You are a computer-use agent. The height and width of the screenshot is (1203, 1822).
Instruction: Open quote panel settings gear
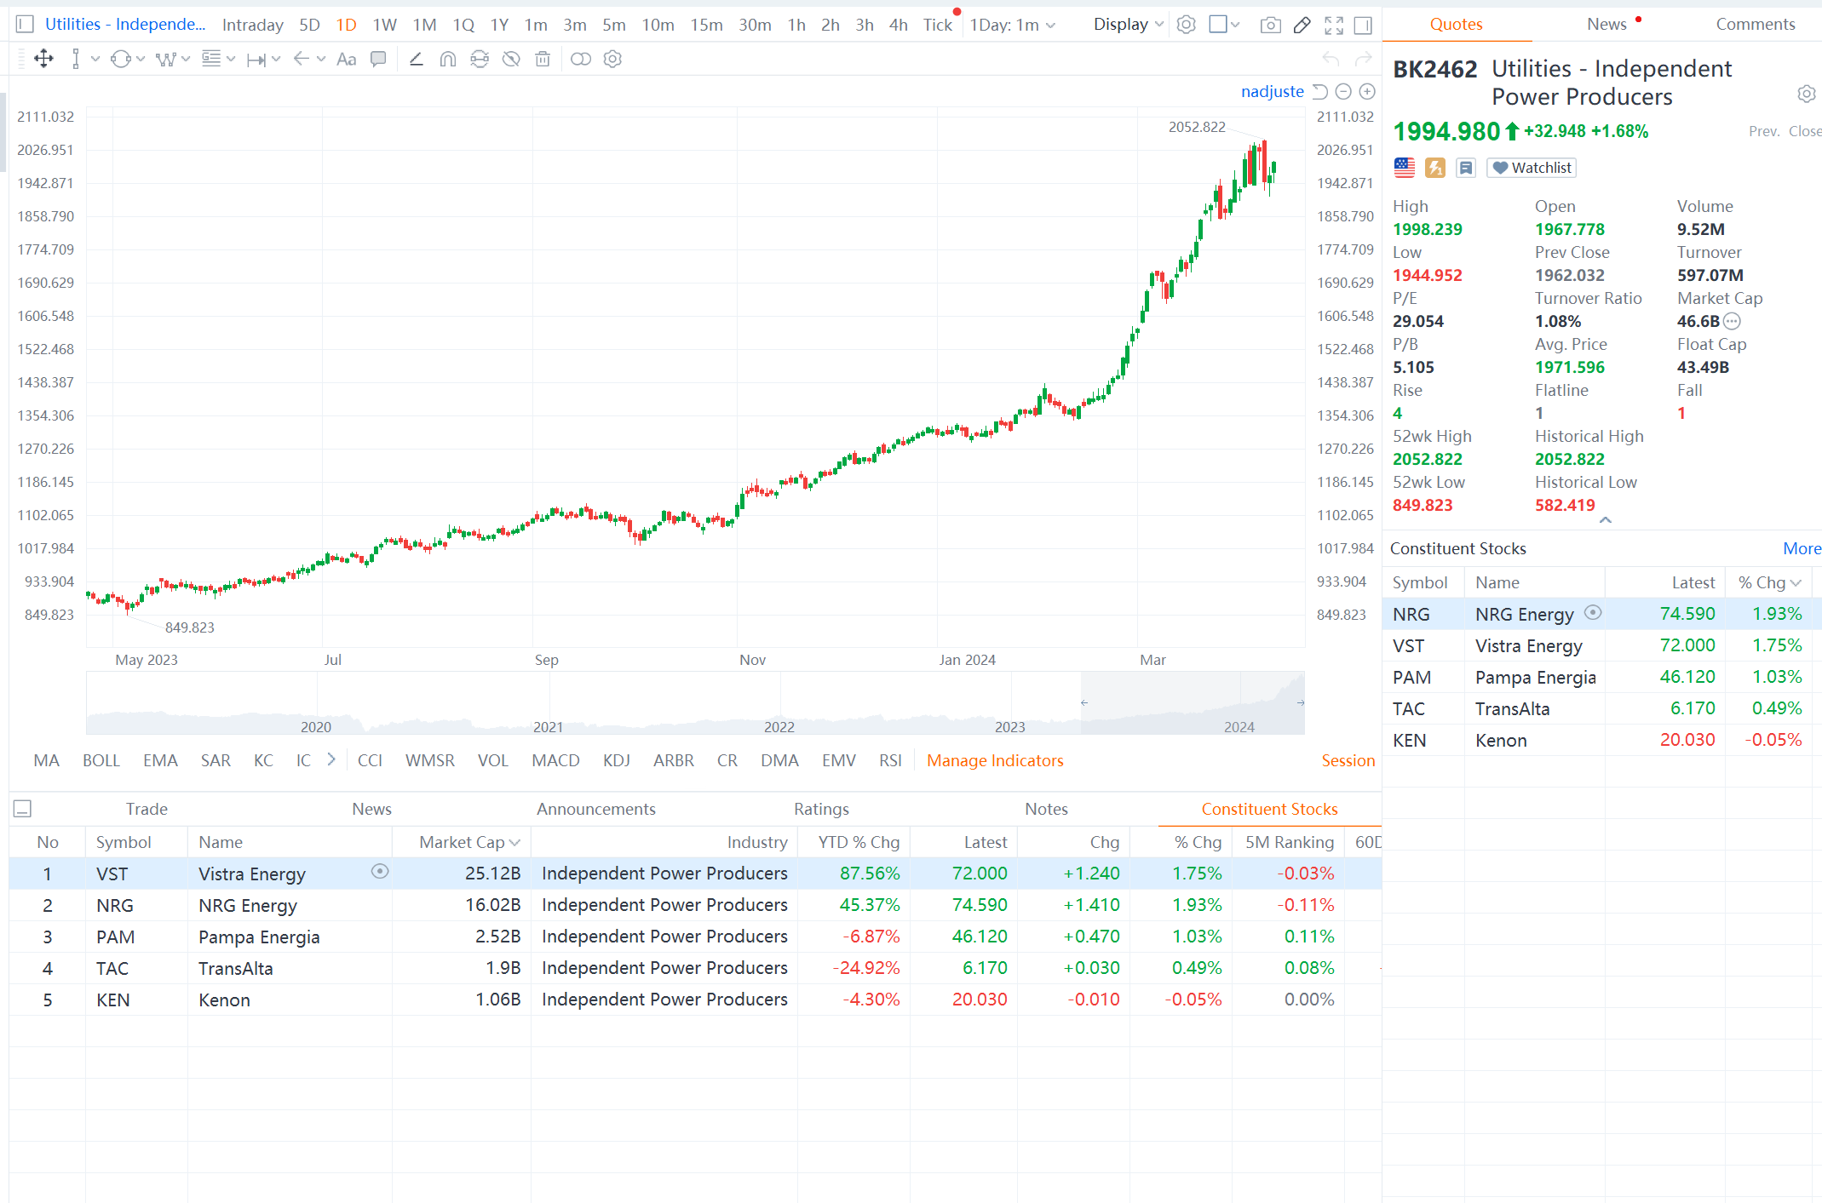coord(1807,94)
